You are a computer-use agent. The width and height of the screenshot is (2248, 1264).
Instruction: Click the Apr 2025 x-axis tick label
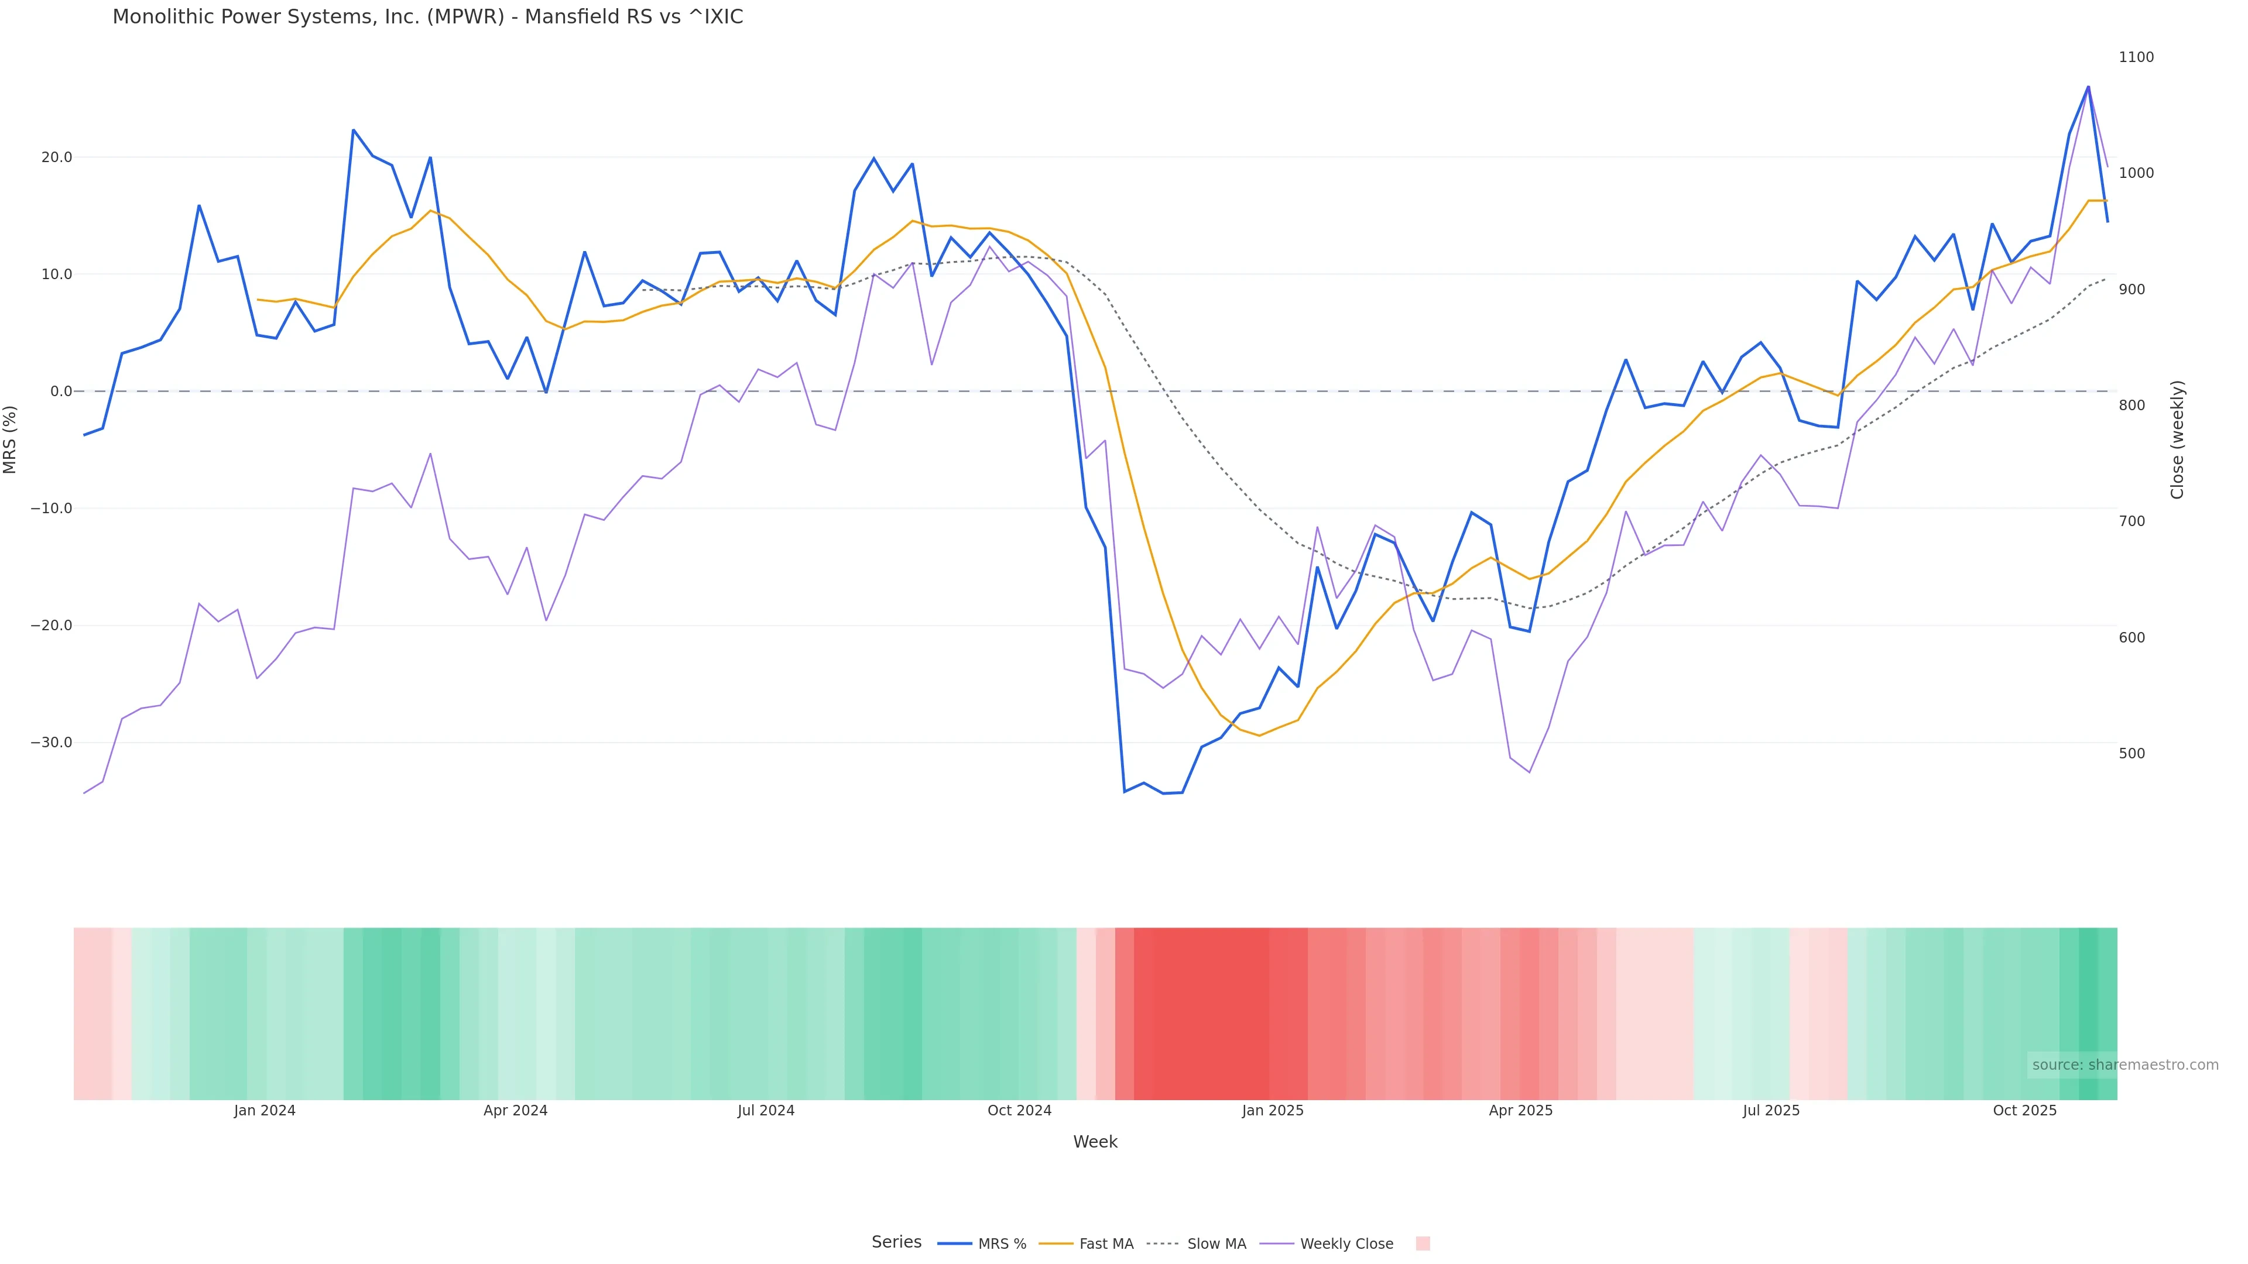1520,1111
